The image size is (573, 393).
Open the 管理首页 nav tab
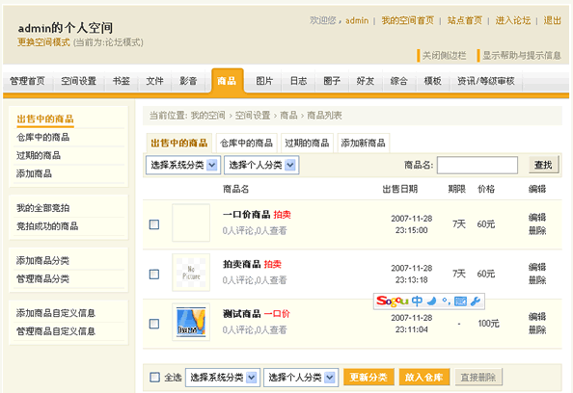click(27, 81)
